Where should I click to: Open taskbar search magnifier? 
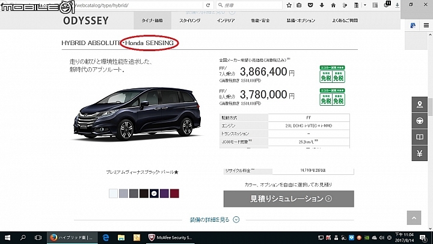[x=23, y=237]
